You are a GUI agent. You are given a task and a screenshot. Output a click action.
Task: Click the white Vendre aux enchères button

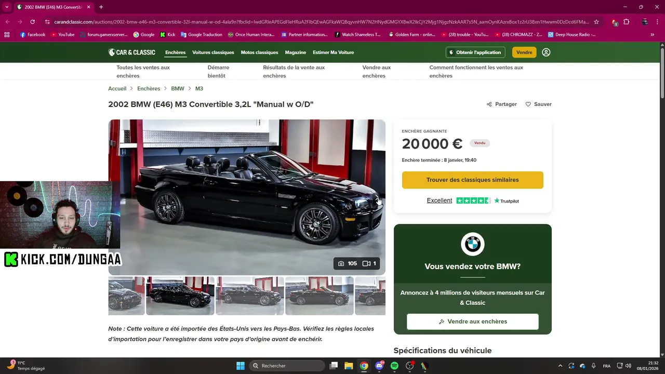click(x=473, y=322)
